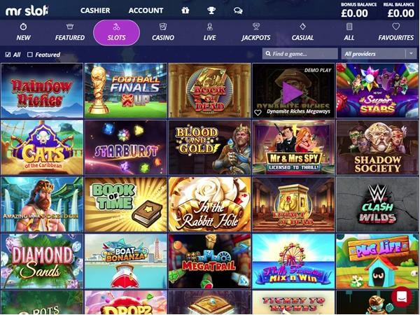
Task: Focus the Find a game search field
Action: (x=300, y=54)
